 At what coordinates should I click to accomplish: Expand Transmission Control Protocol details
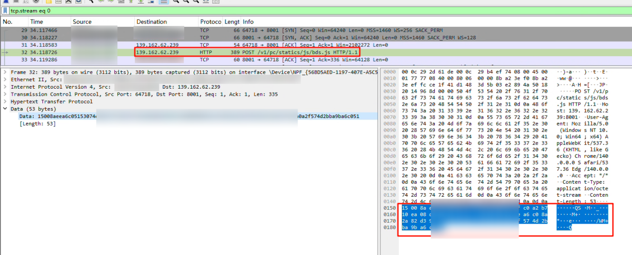point(5,94)
